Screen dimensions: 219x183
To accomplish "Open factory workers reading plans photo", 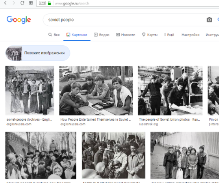I will pyautogui.click(x=170, y=90).
